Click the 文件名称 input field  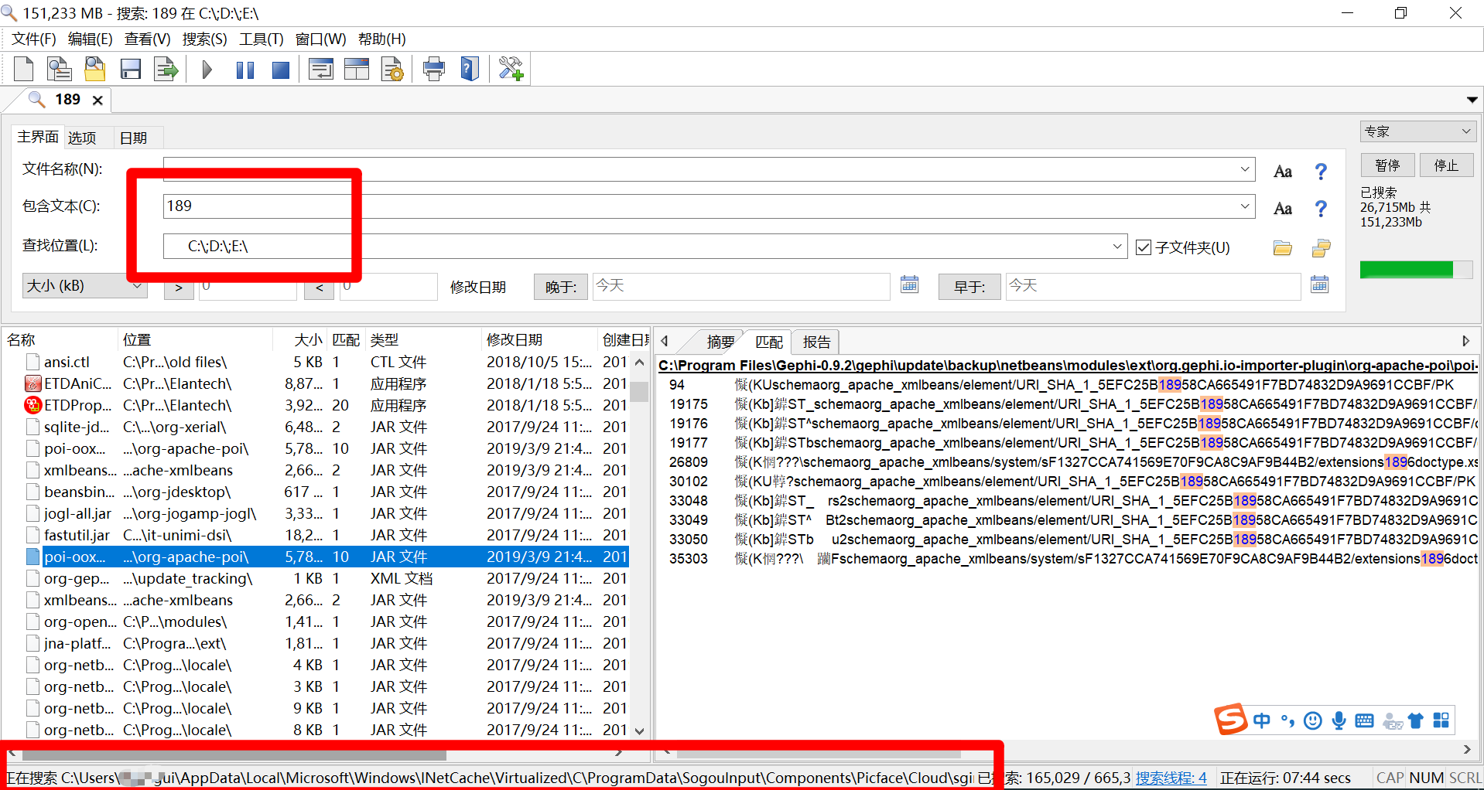pyautogui.click(x=708, y=169)
